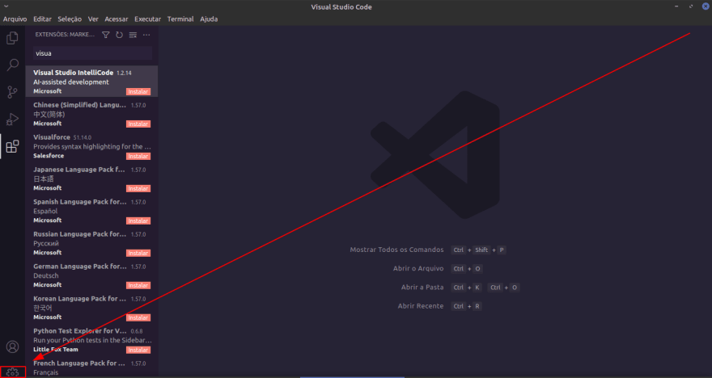Select Korean Language Pack entry title

click(79, 298)
